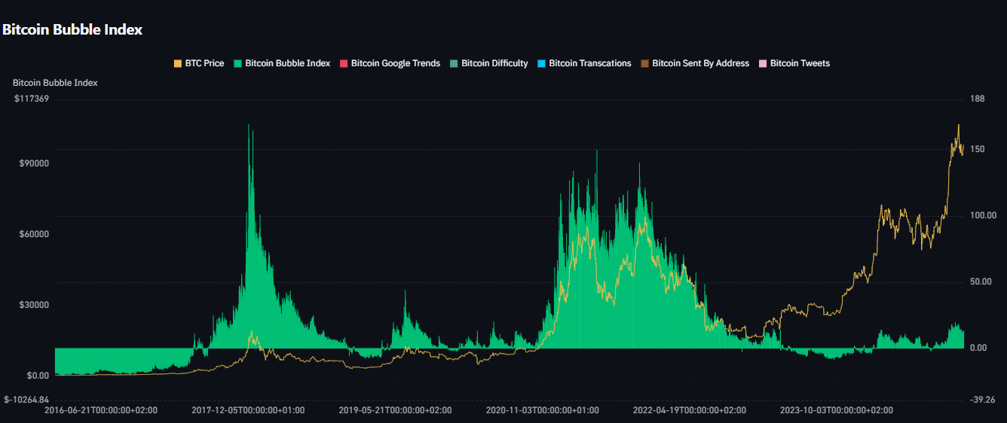Show the Bitcoin Google Trends series label
This screenshot has height=423, width=1007.
pyautogui.click(x=395, y=63)
